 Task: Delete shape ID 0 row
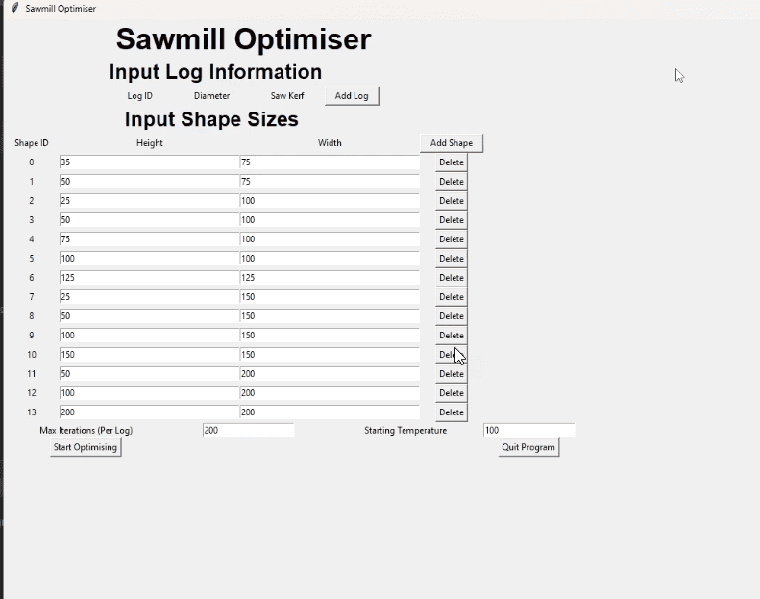point(451,162)
